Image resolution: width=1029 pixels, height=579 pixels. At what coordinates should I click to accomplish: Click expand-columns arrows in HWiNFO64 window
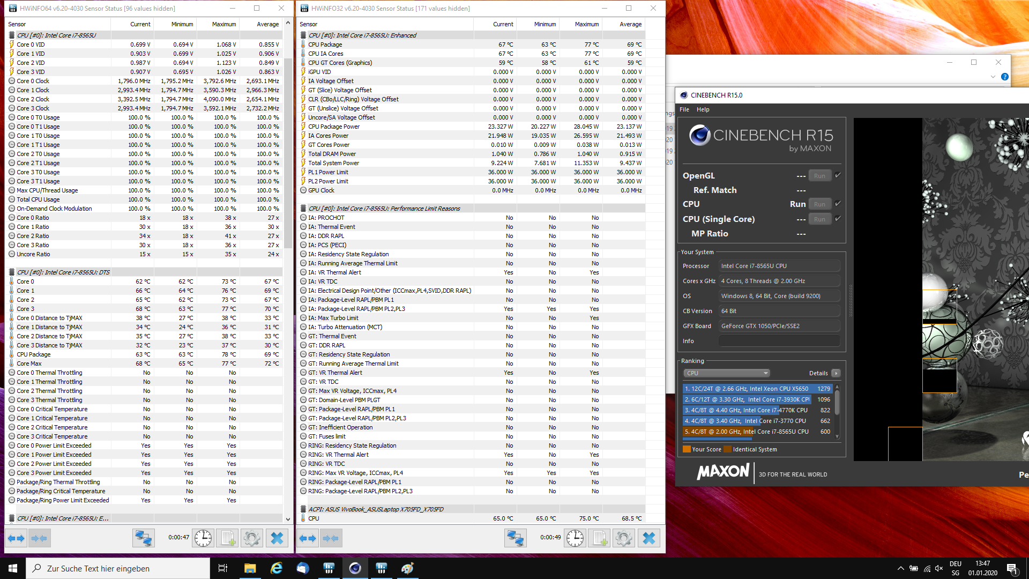tap(16, 538)
